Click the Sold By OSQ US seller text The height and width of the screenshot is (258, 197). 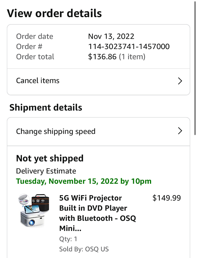pos(84,249)
